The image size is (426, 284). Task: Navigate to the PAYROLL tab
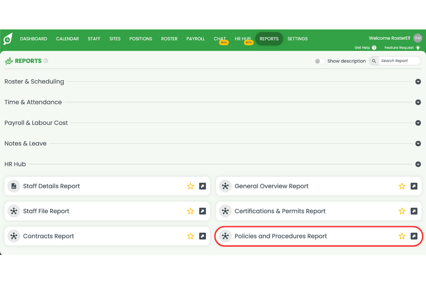(196, 39)
